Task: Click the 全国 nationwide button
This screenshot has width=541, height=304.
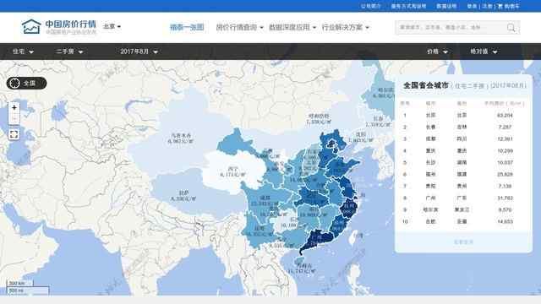Action: coord(26,83)
